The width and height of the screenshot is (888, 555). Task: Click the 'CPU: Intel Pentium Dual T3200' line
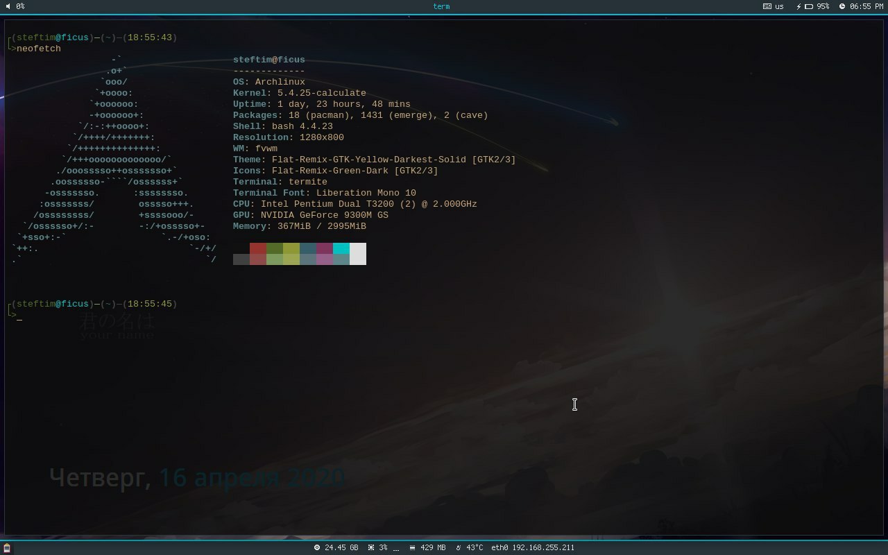(x=355, y=204)
